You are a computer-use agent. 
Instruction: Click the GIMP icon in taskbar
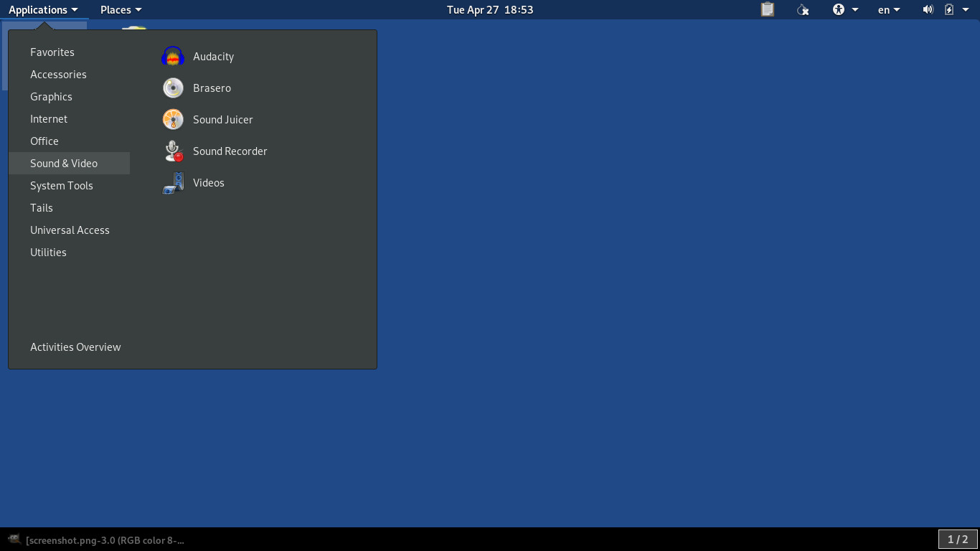pyautogui.click(x=14, y=540)
